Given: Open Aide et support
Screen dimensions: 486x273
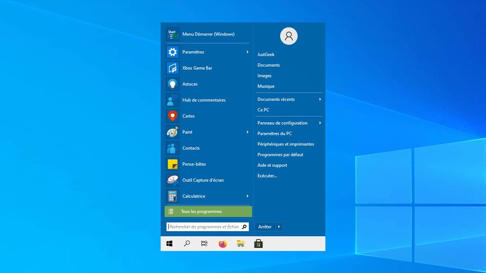Looking at the screenshot, I should tap(272, 165).
